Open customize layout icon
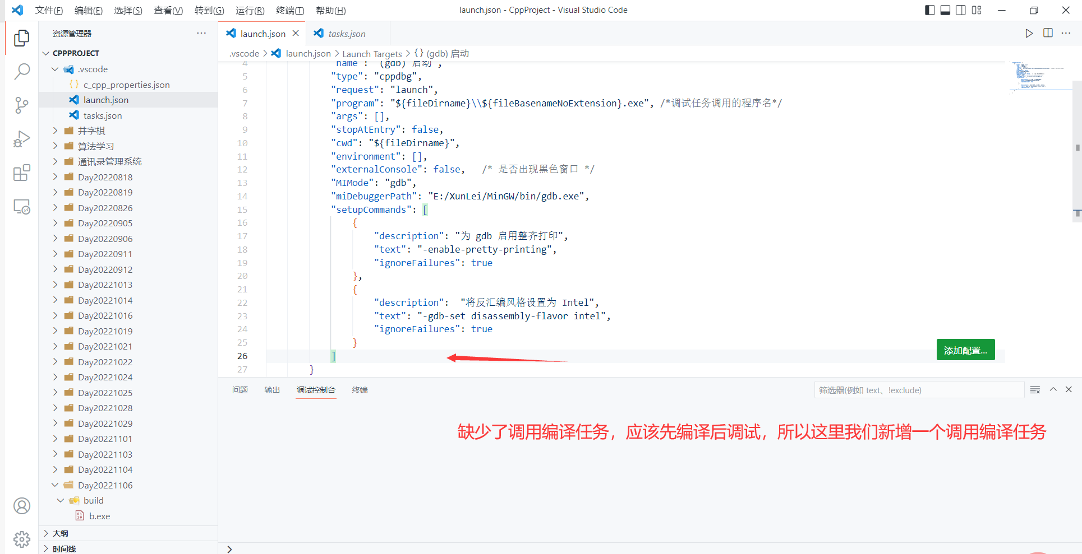1082x554 pixels. click(x=977, y=10)
